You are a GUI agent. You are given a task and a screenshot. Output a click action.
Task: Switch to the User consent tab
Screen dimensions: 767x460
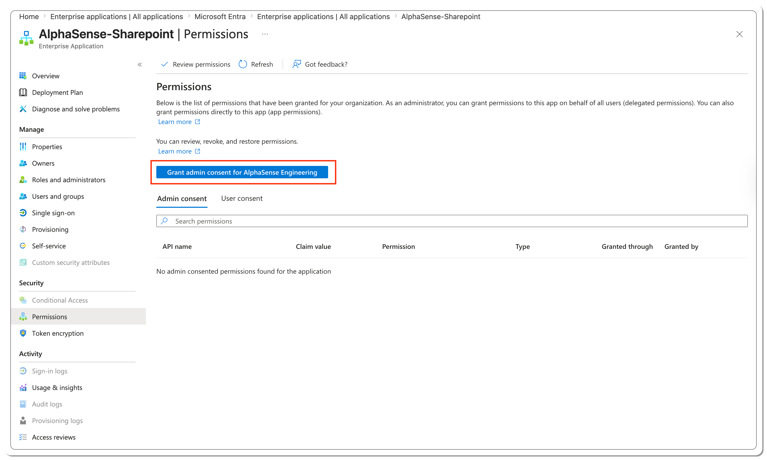pyautogui.click(x=241, y=198)
